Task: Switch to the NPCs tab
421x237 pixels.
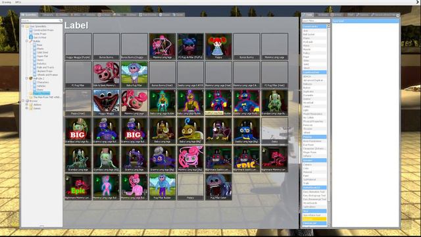Action: click(76, 14)
